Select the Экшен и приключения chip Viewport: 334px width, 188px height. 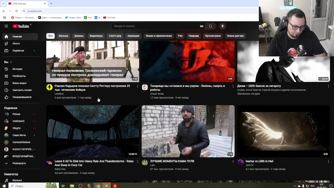point(159,36)
